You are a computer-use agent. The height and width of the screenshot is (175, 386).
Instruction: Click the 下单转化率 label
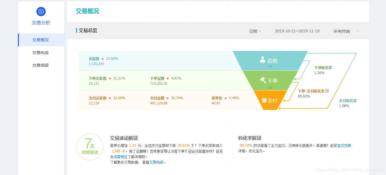click(323, 68)
